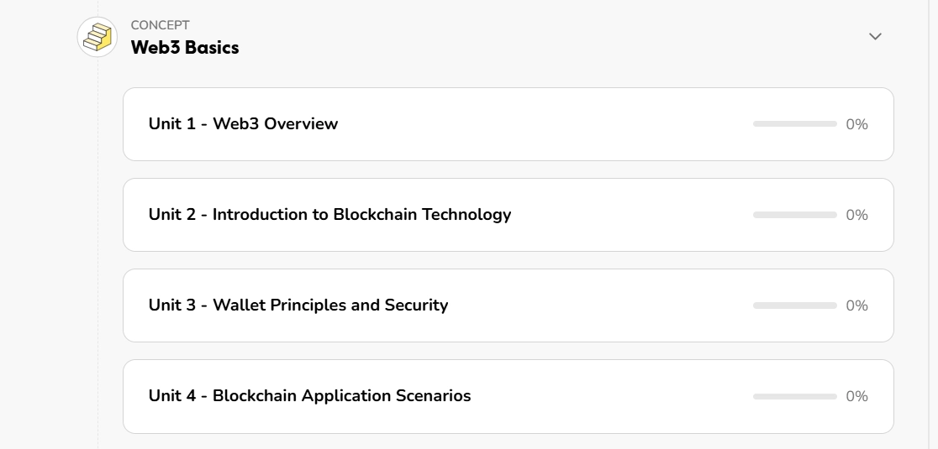Click the progress bar for Unit 4
This screenshot has width=938, height=449.
pos(794,396)
